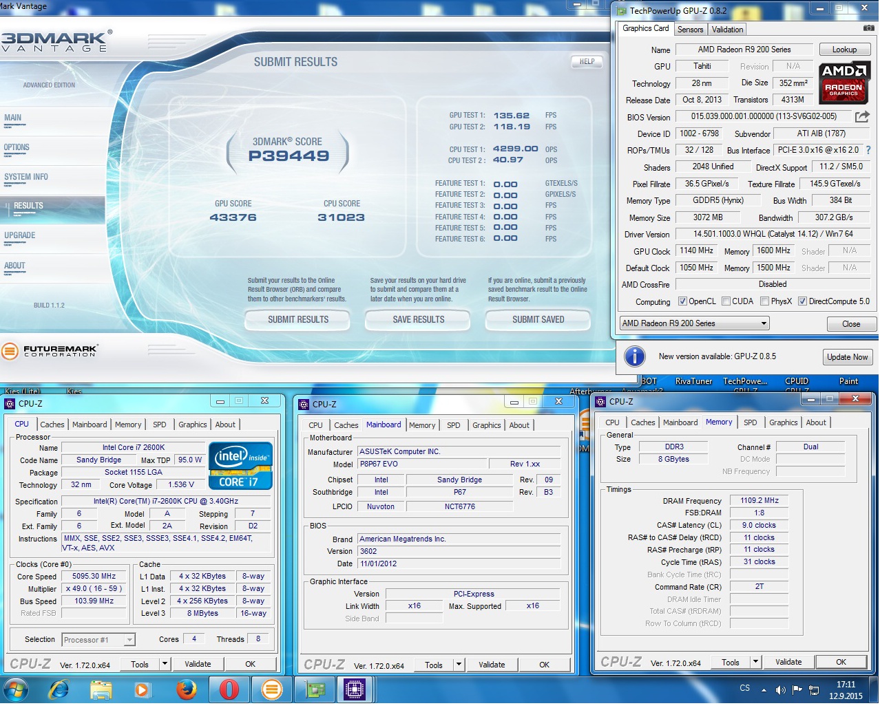The width and height of the screenshot is (880, 708).
Task: Toggle the OpenCL checkbox
Action: pos(682,301)
